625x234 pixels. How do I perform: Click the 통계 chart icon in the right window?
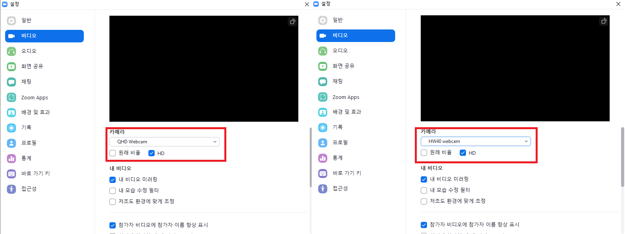(x=323, y=158)
